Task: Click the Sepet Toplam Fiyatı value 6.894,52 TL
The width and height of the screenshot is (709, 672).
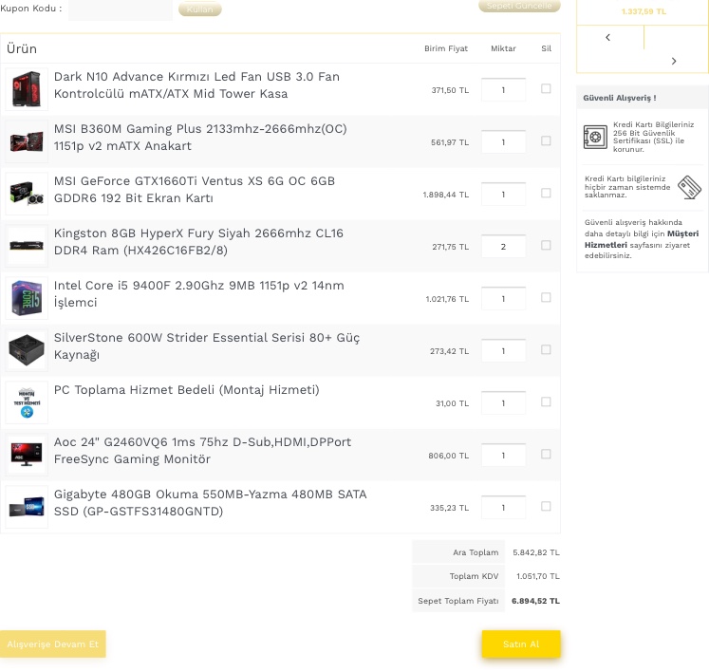Action: tap(535, 601)
